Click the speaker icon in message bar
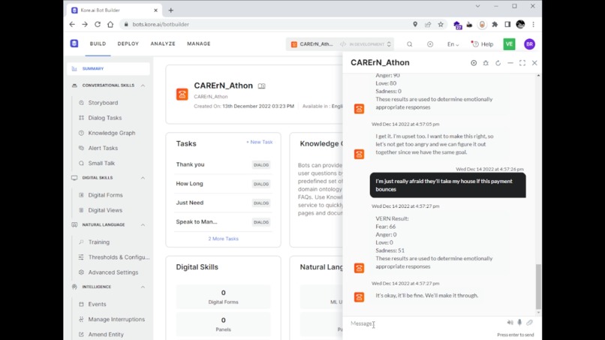The image size is (605, 340). pos(510,323)
